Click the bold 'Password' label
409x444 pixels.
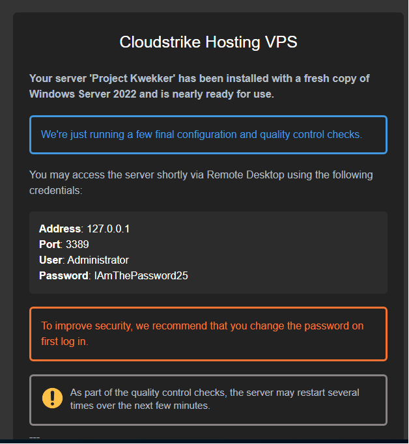point(63,275)
